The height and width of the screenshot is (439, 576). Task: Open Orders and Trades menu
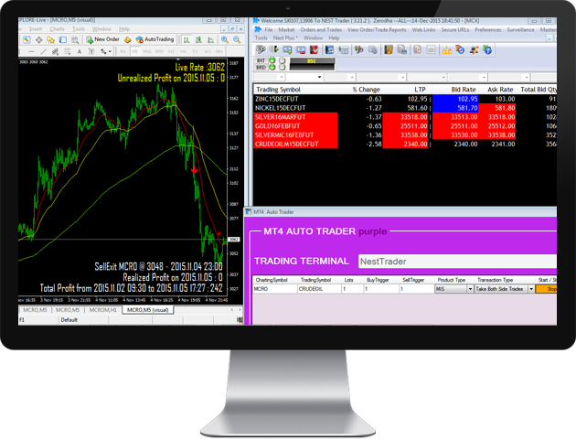pyautogui.click(x=321, y=30)
